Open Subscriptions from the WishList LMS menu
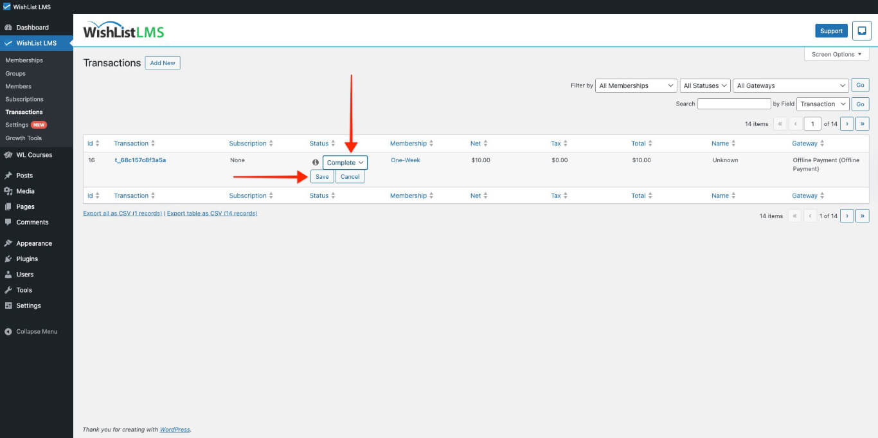 [x=25, y=99]
